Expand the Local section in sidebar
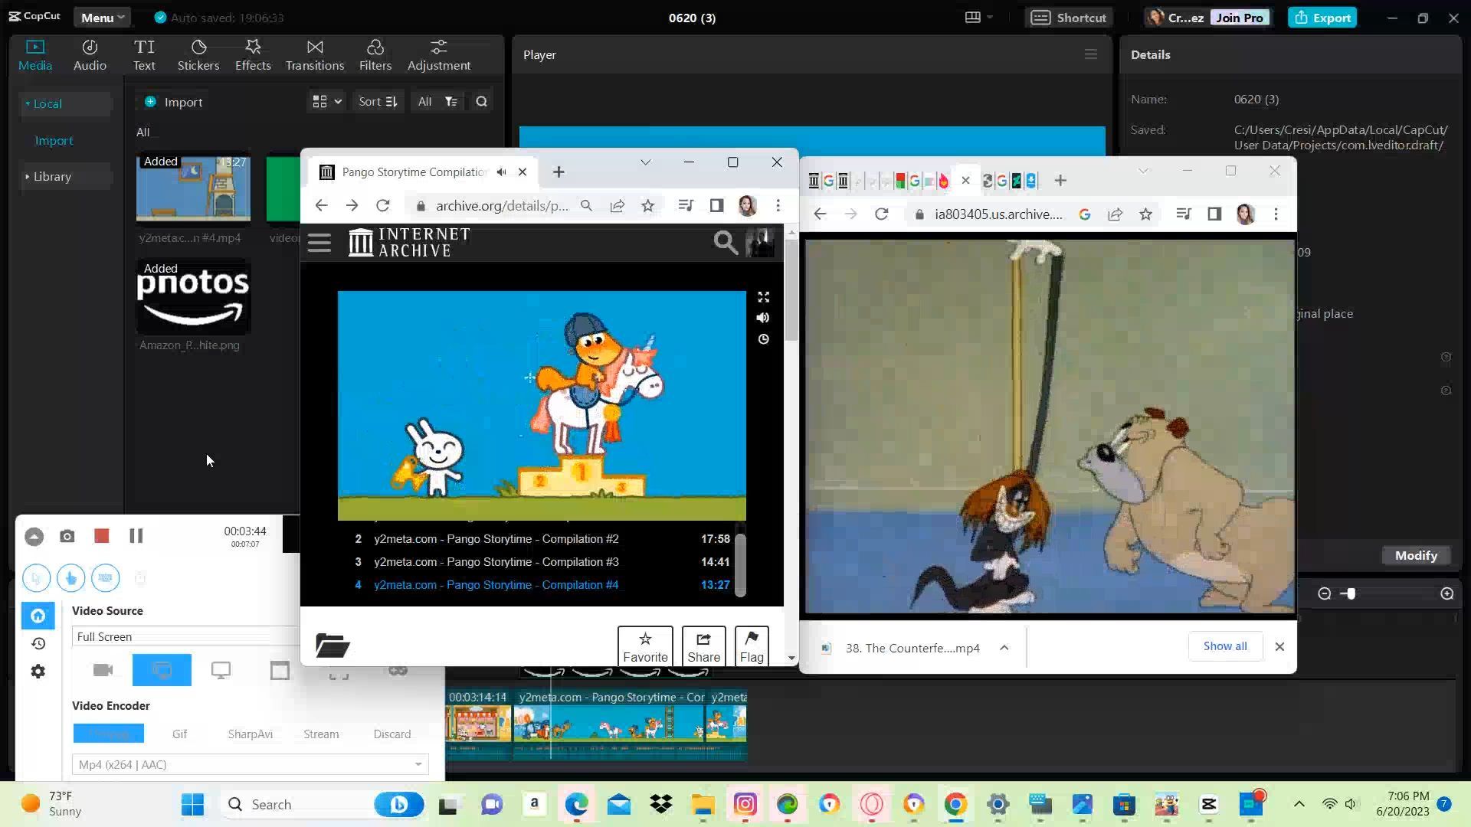Viewport: 1471px width, 827px height. [x=64, y=103]
